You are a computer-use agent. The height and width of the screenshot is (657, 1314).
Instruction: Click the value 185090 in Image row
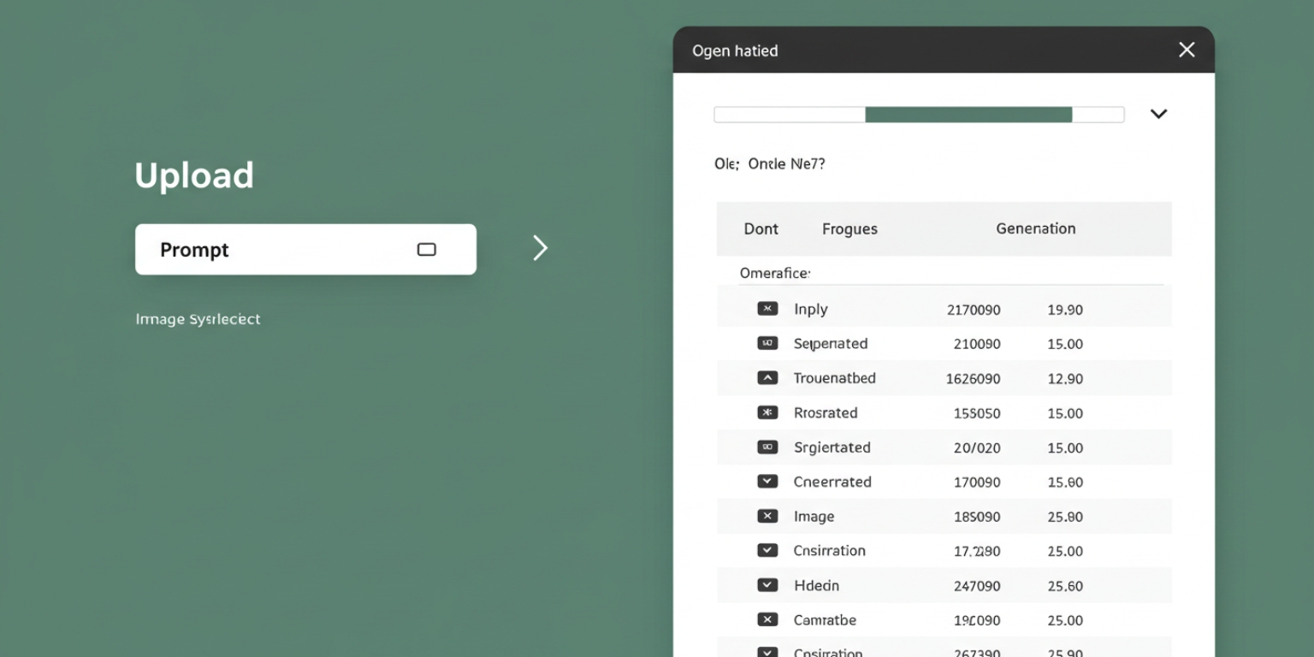(977, 517)
